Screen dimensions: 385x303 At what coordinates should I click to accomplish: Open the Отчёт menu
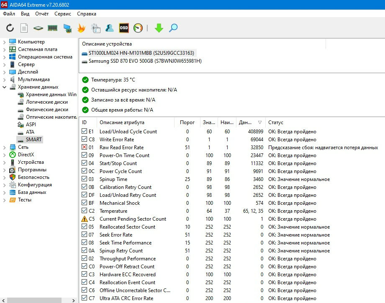[x=42, y=14]
